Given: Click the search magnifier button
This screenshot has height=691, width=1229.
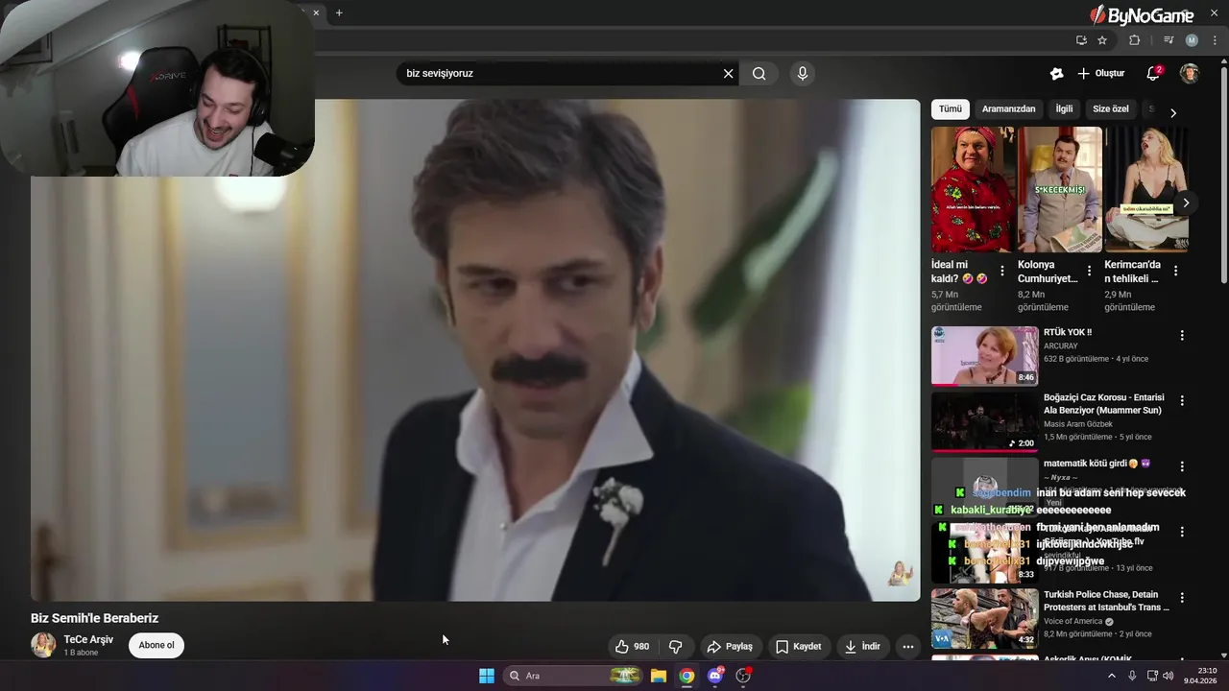Looking at the screenshot, I should pyautogui.click(x=759, y=74).
